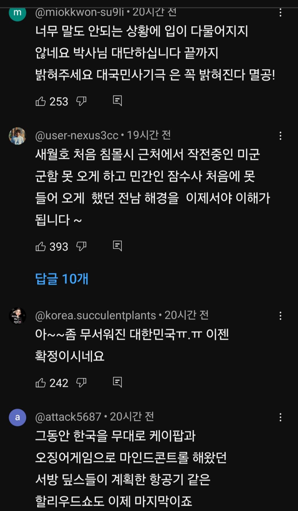Open options menu for @attack5687 comment
Image resolution: width=298 pixels, height=511 pixels.
[x=280, y=417]
